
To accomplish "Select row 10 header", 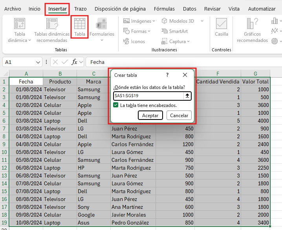I will pos(4,152).
